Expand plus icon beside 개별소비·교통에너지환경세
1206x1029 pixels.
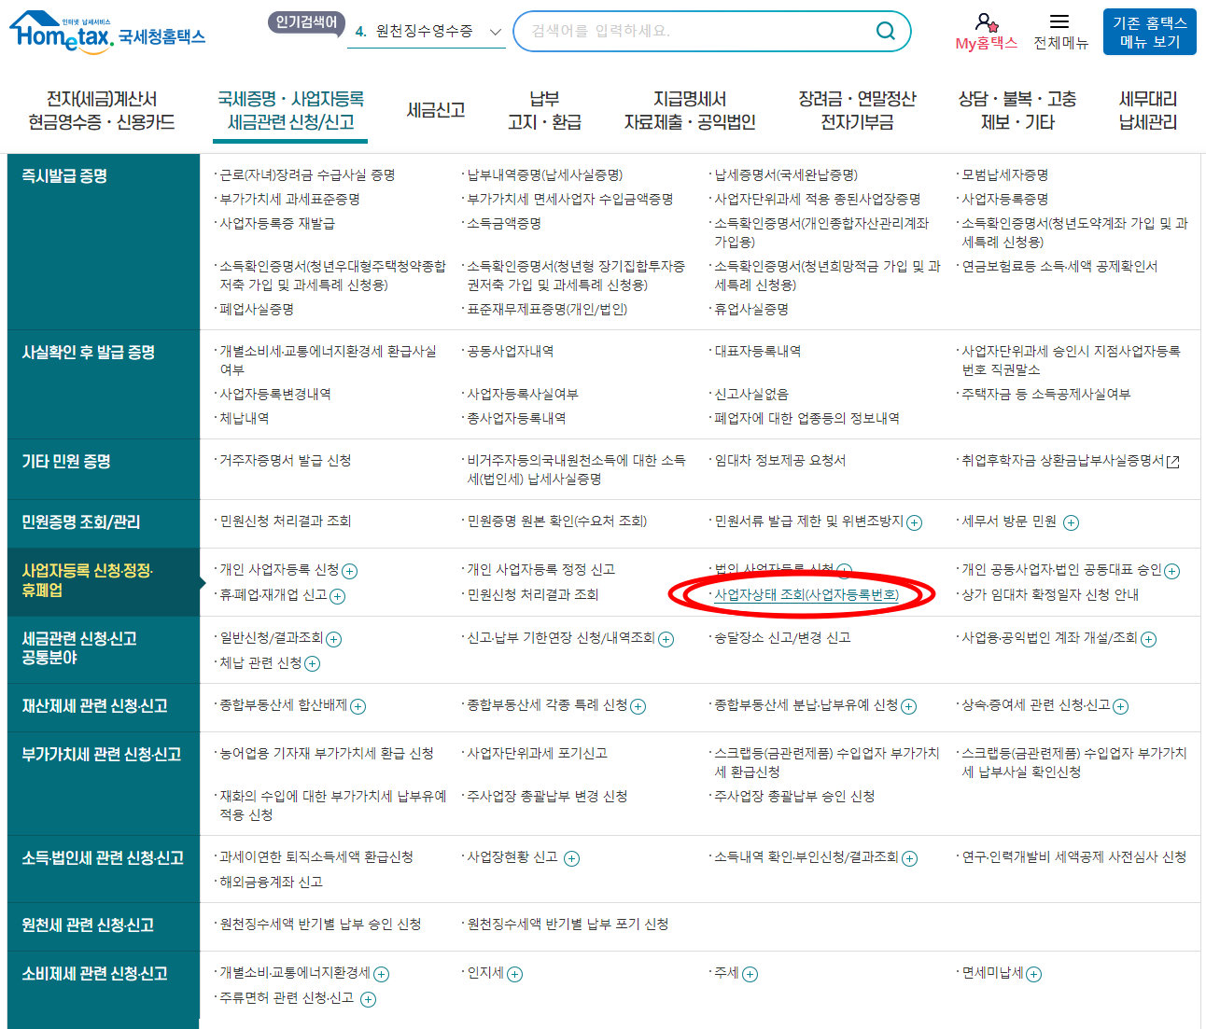382,974
